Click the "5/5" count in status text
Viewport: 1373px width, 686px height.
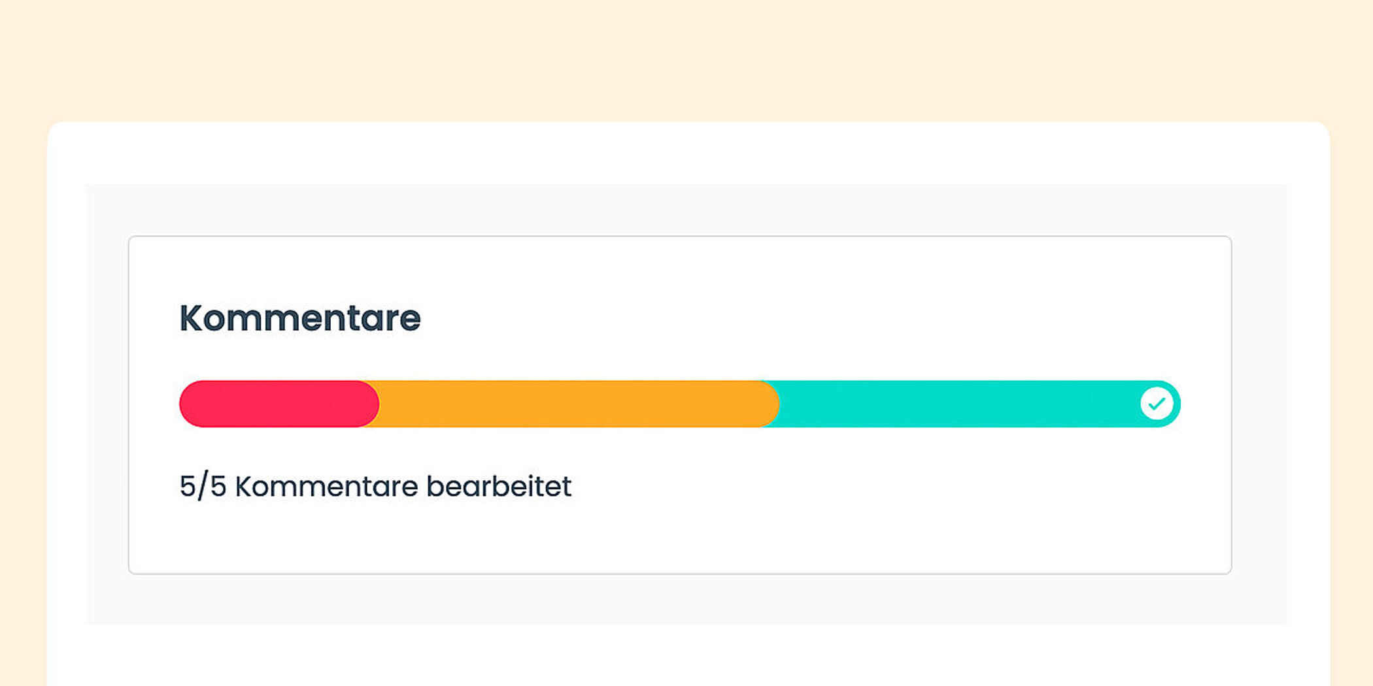tap(203, 487)
